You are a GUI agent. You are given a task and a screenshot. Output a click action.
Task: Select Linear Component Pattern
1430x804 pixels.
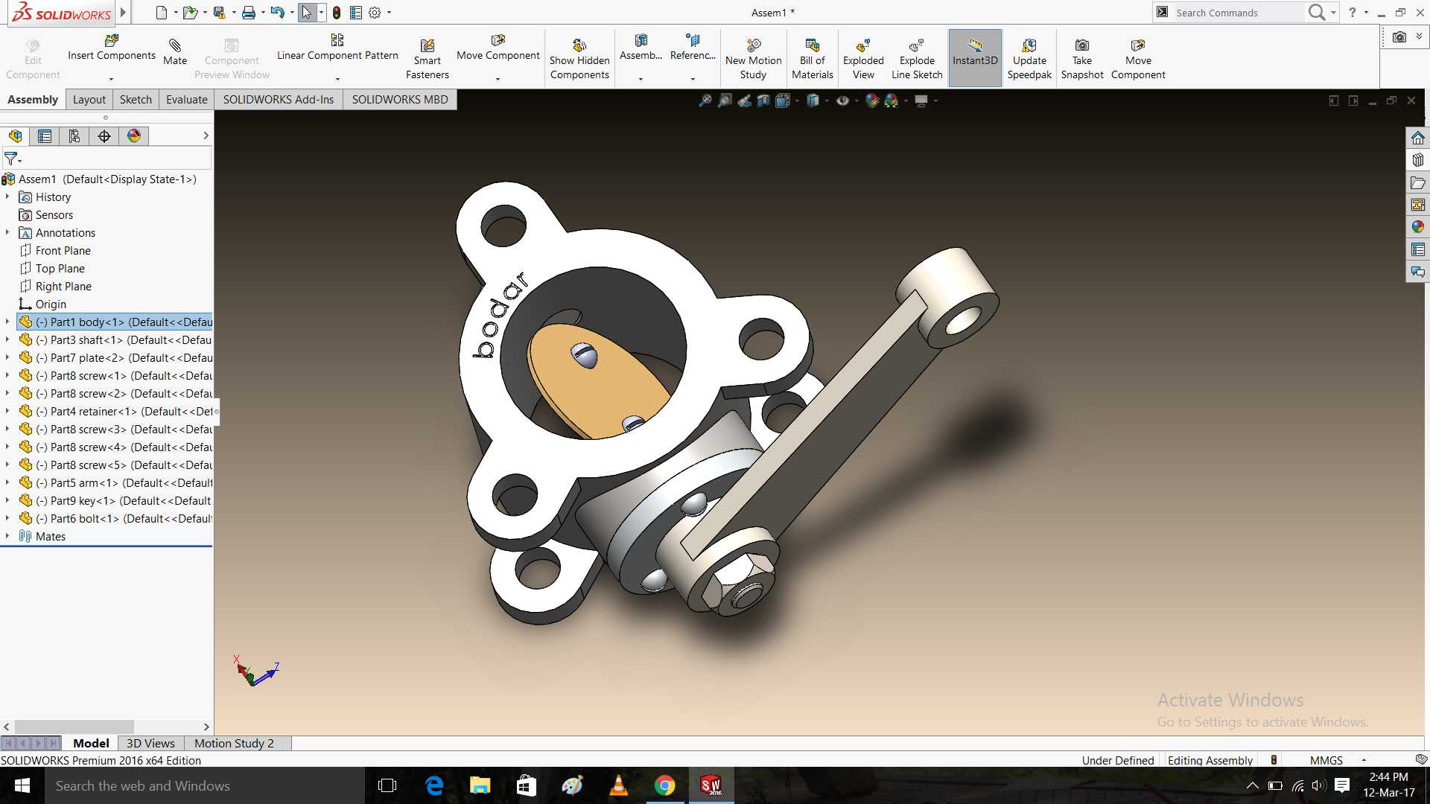coord(337,48)
